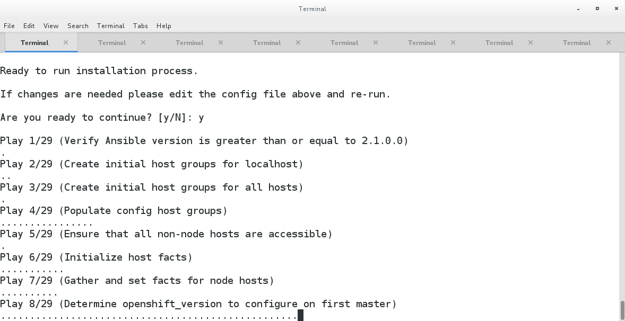The width and height of the screenshot is (625, 321).
Task: Switch to the fifth Terminal tab
Action: [344, 42]
